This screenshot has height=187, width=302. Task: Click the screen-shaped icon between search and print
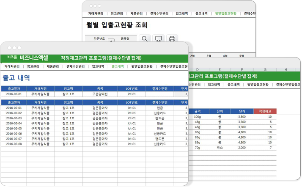158,38
